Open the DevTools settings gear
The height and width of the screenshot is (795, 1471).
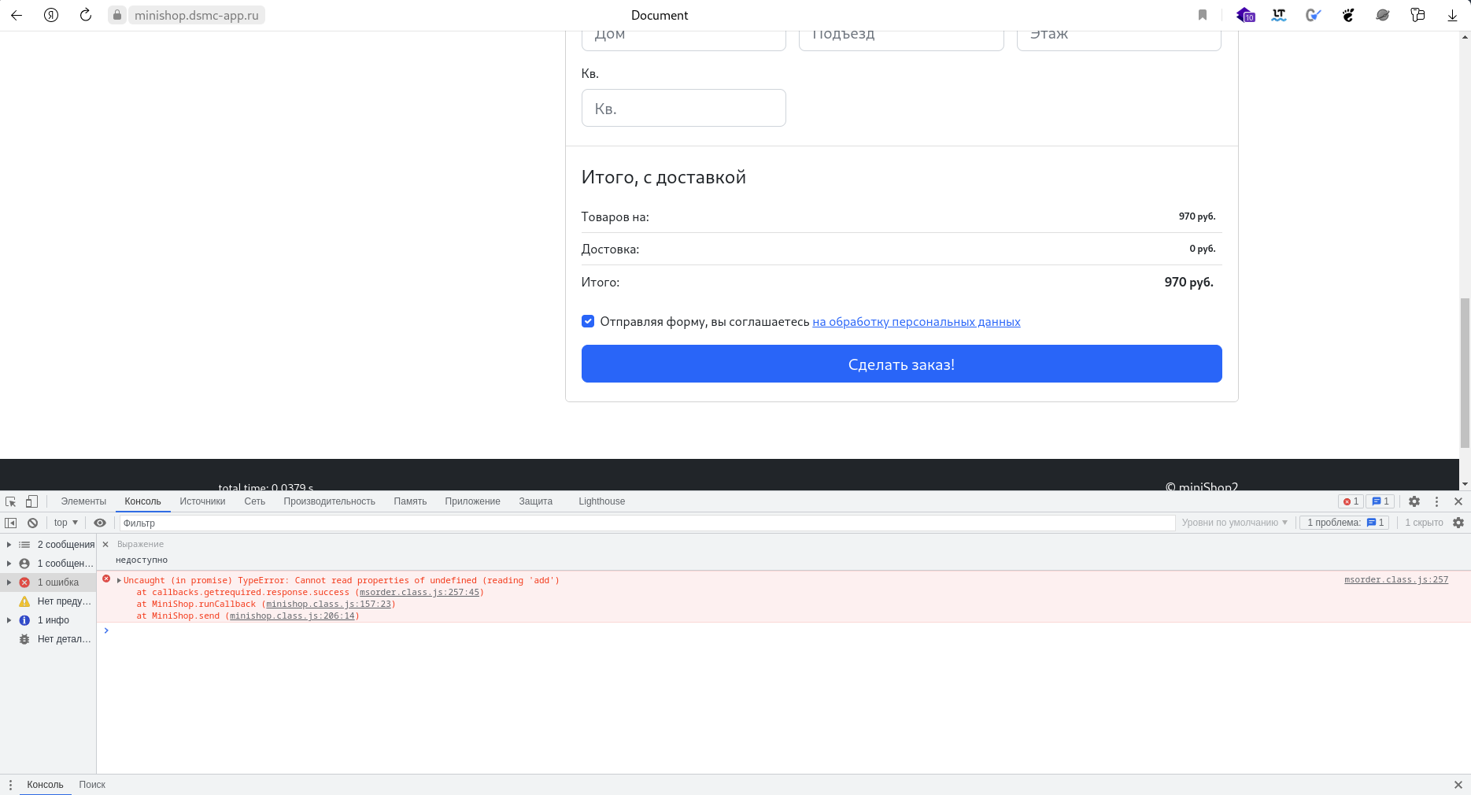pyautogui.click(x=1414, y=501)
